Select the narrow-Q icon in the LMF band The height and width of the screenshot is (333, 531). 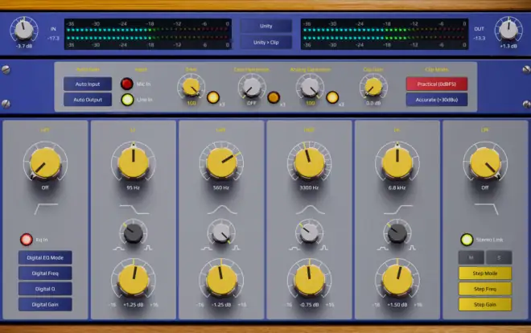236,248
